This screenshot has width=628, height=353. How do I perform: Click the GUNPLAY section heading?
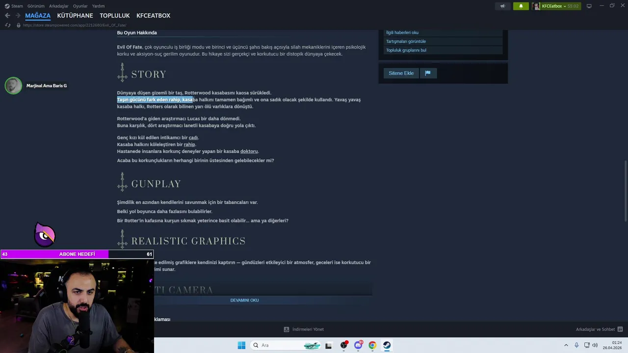(x=156, y=184)
